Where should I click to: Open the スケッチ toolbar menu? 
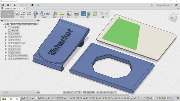[x=23, y=17]
